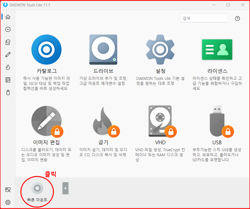Open the Home page in sidebar
This screenshot has height=209, width=250.
[8, 17]
